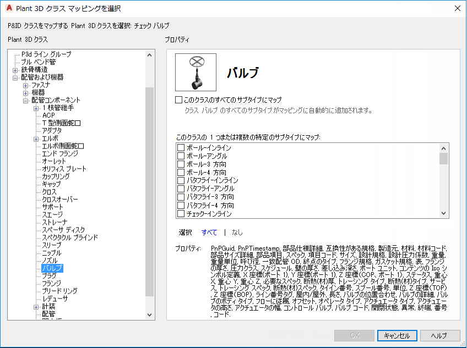Select T 型側面蛇口 in the tree
The height and width of the screenshot is (348, 467).
[x=61, y=123]
